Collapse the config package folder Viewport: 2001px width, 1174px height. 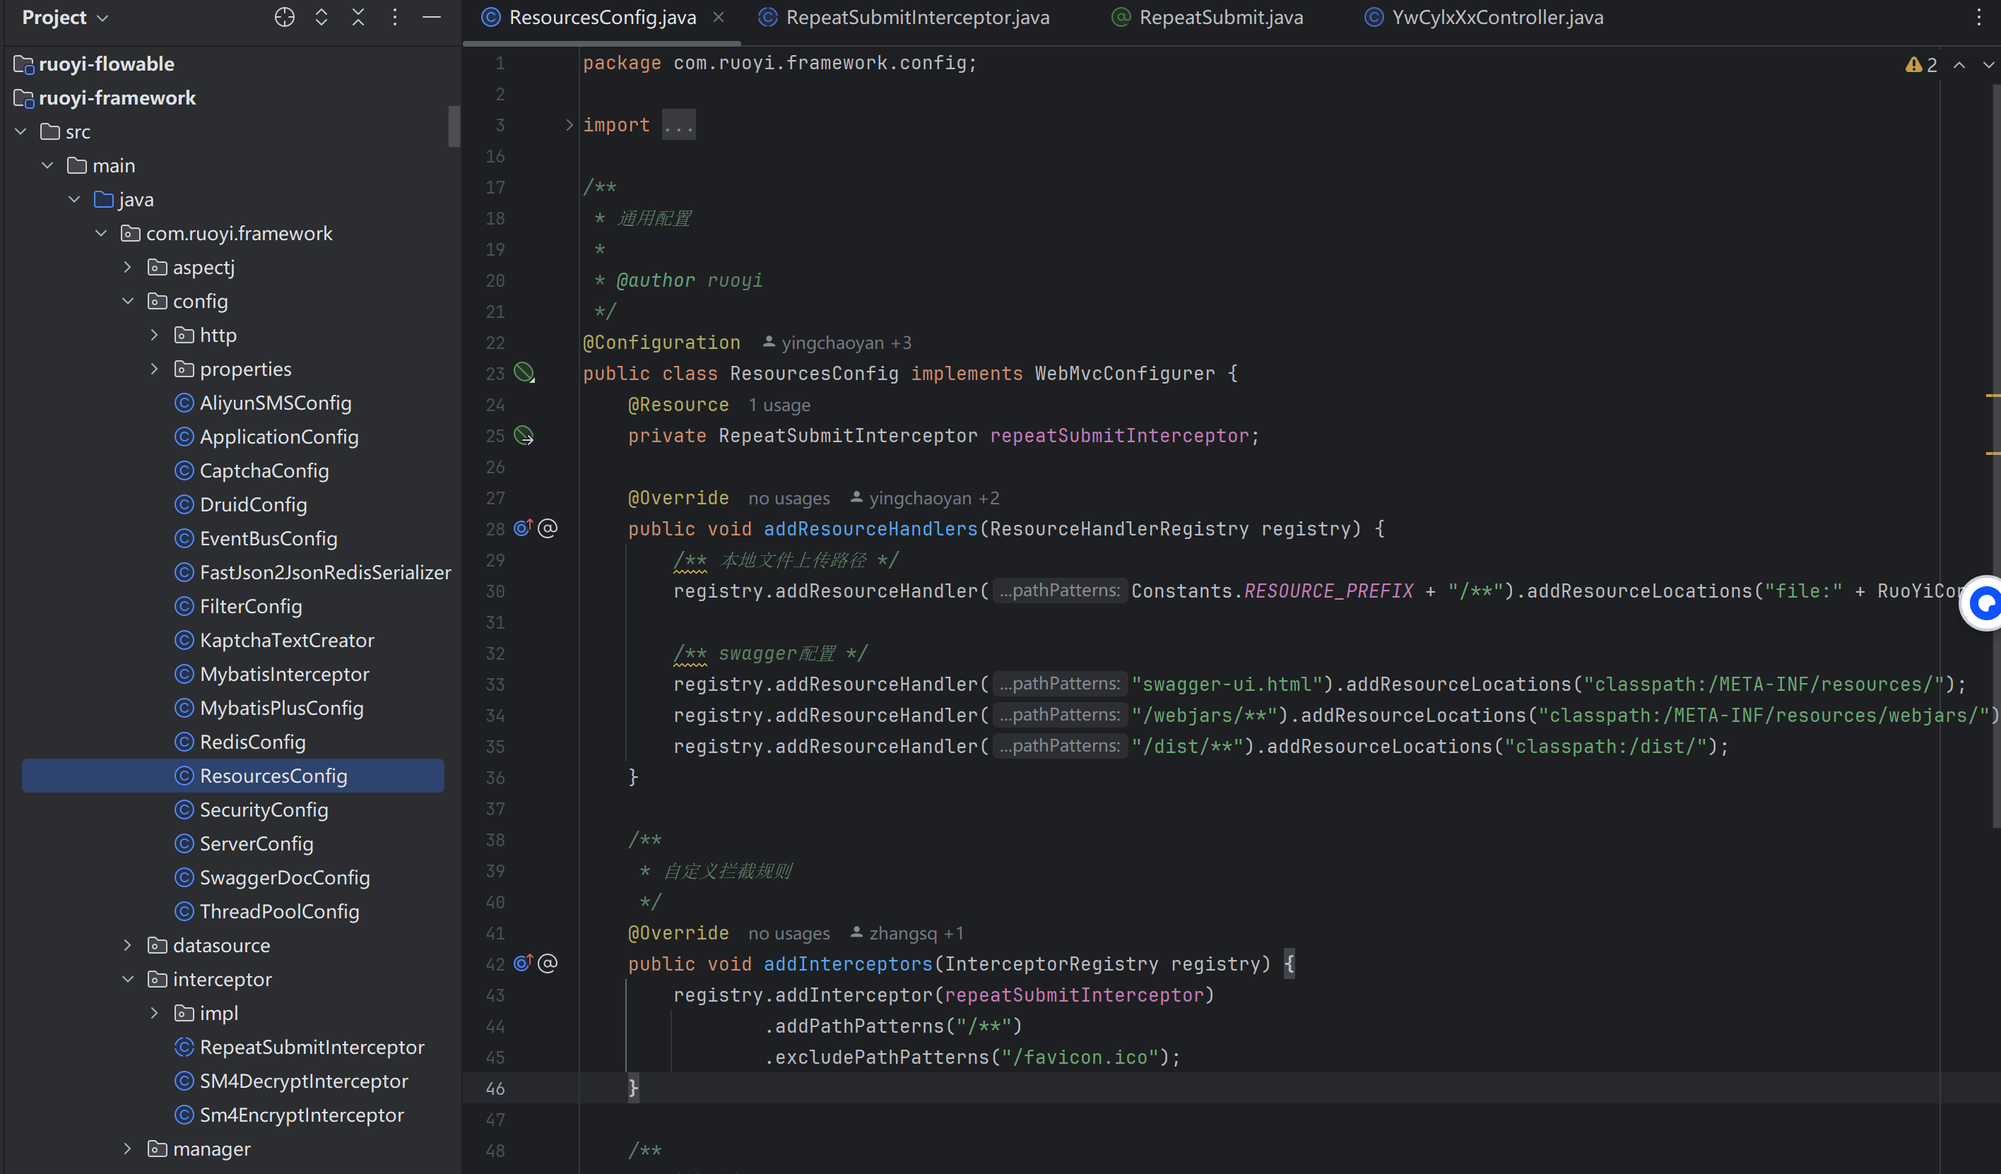pyautogui.click(x=128, y=301)
